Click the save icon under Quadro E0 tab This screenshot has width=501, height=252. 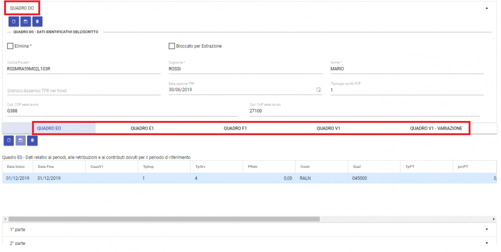20,140
